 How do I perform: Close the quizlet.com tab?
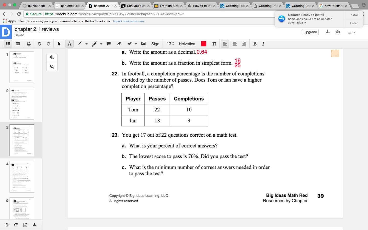tap(50, 6)
